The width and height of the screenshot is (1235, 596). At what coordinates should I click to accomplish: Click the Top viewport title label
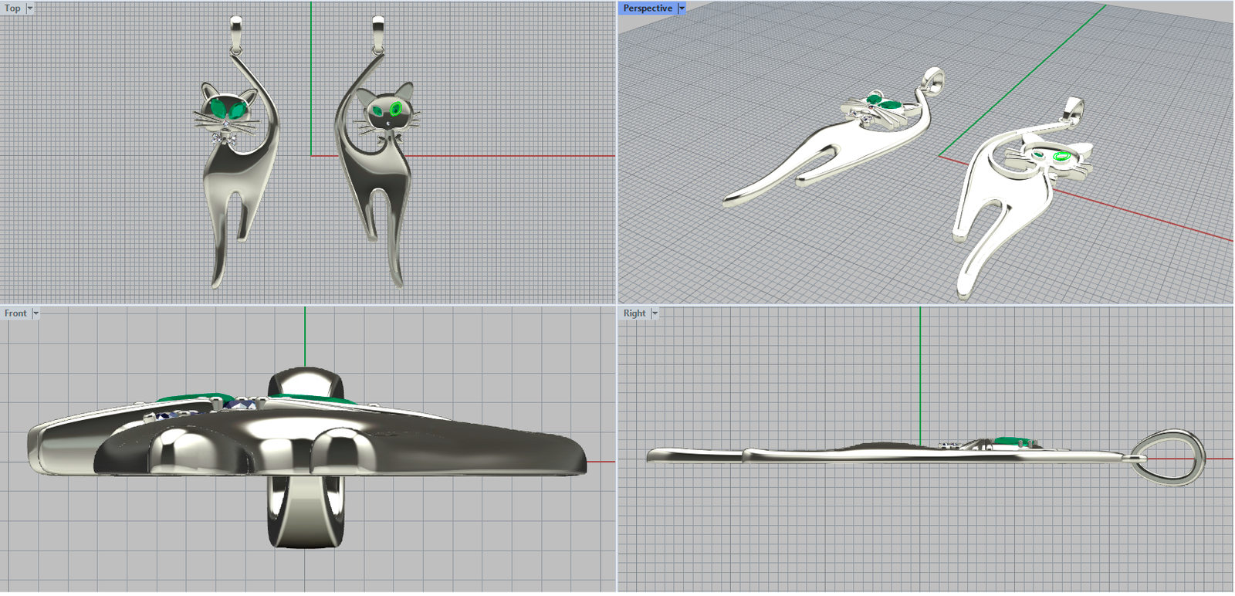pos(12,8)
